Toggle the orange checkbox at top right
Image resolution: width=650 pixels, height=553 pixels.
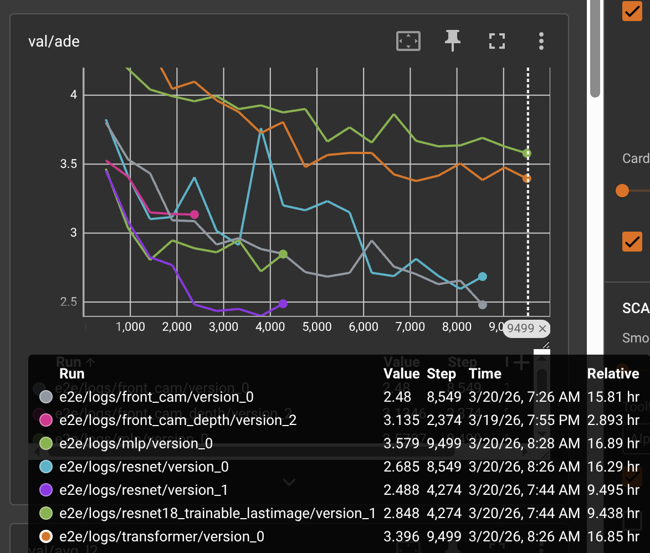[632, 11]
